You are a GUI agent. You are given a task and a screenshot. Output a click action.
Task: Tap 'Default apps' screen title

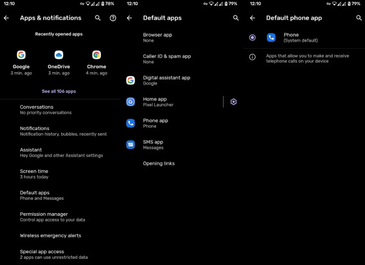[x=162, y=18]
